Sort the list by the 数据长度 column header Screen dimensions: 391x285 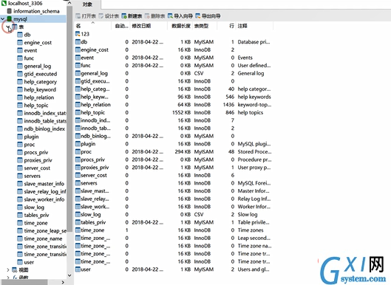coord(180,26)
